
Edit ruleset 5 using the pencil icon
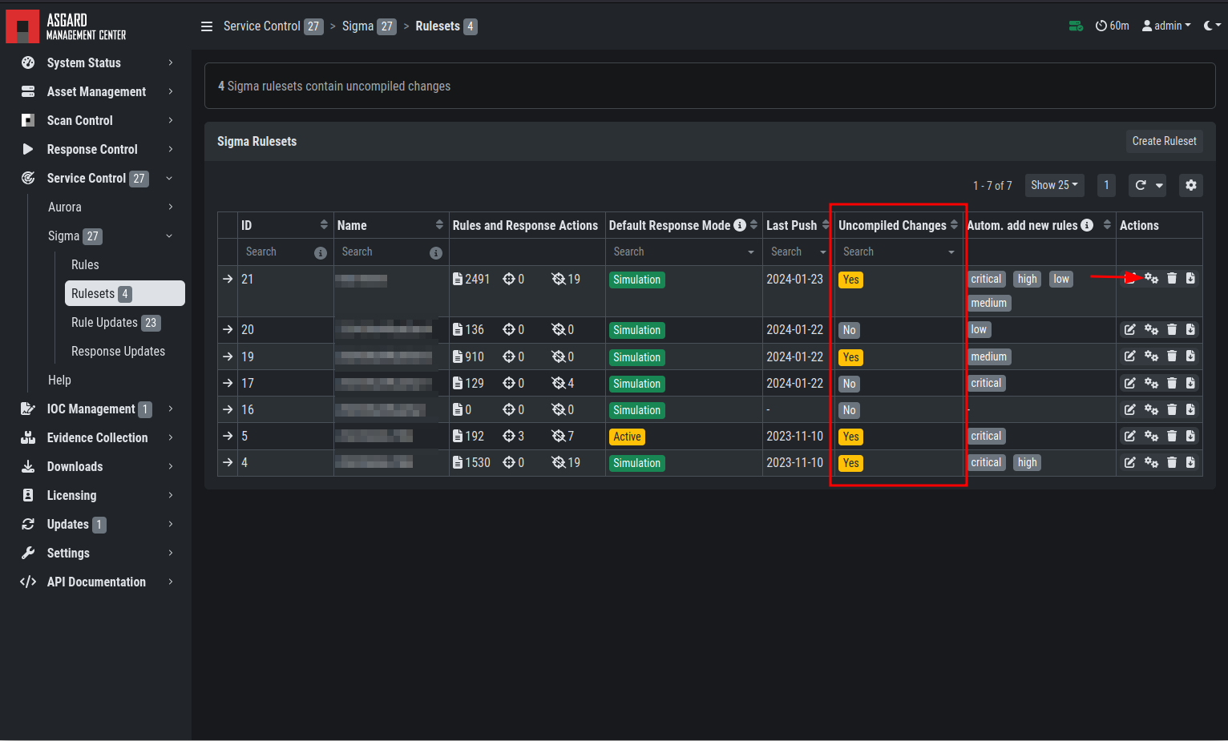(1129, 437)
